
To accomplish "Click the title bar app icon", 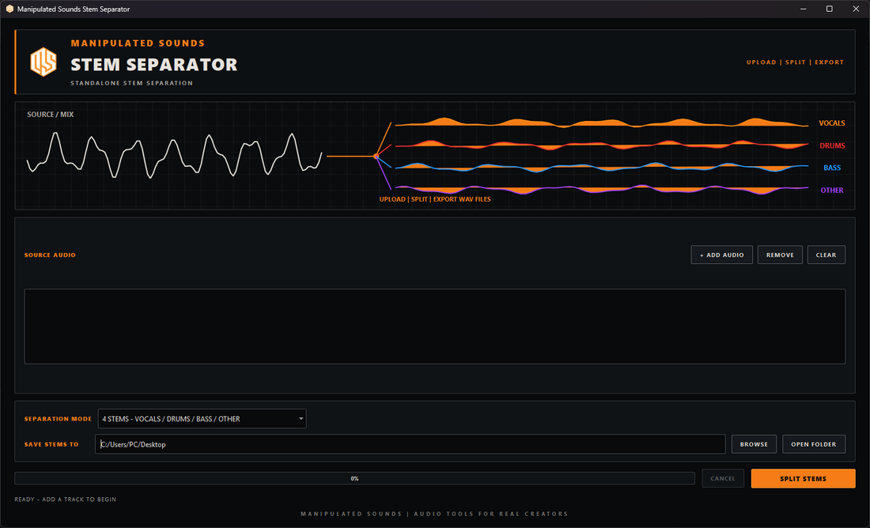I will (9, 9).
